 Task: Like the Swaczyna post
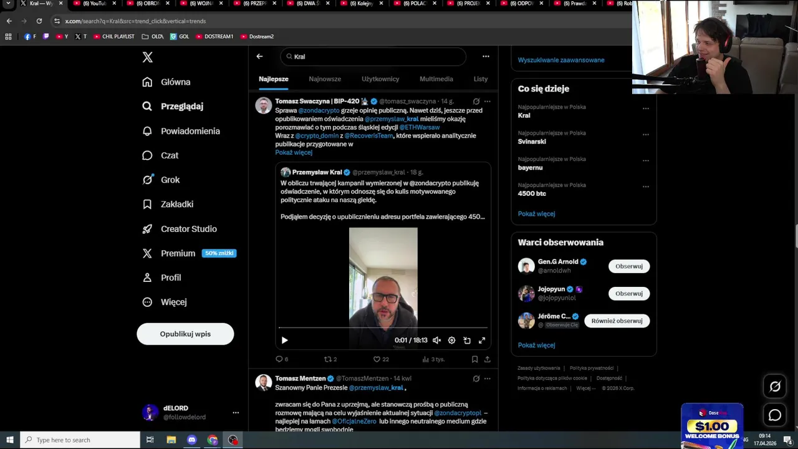[380, 359]
